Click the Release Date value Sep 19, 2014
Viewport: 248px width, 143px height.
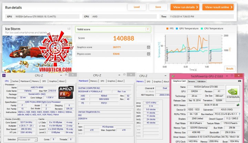click(194, 101)
